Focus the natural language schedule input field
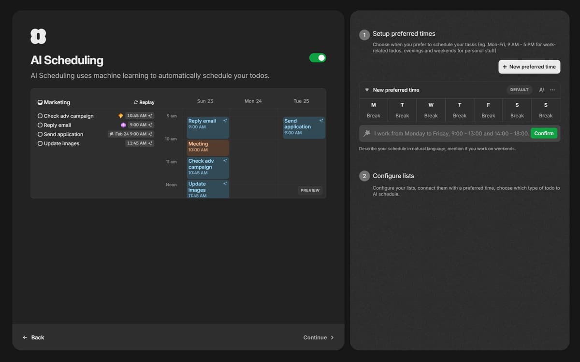Image resolution: width=580 pixels, height=362 pixels. (x=450, y=133)
